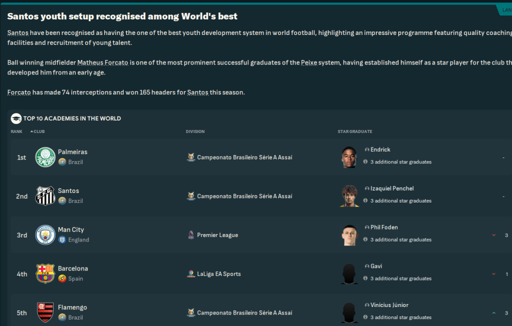Click Phil Foden's portrait photo
Screen dimensions: 512x326
tap(350, 235)
